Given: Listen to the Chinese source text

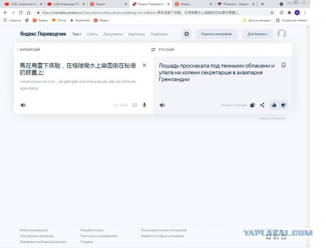Looking at the screenshot, I should tap(23, 105).
